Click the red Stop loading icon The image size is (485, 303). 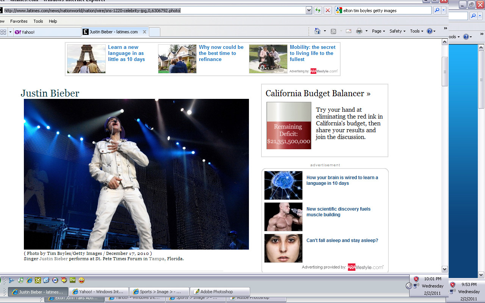(x=328, y=11)
